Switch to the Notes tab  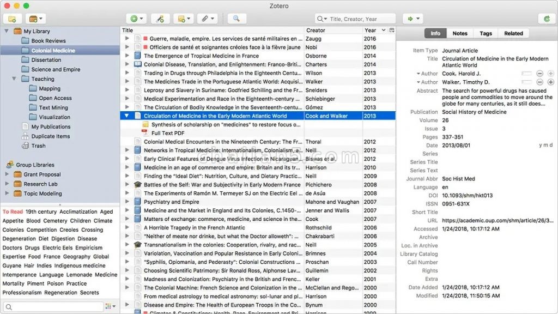(x=460, y=33)
